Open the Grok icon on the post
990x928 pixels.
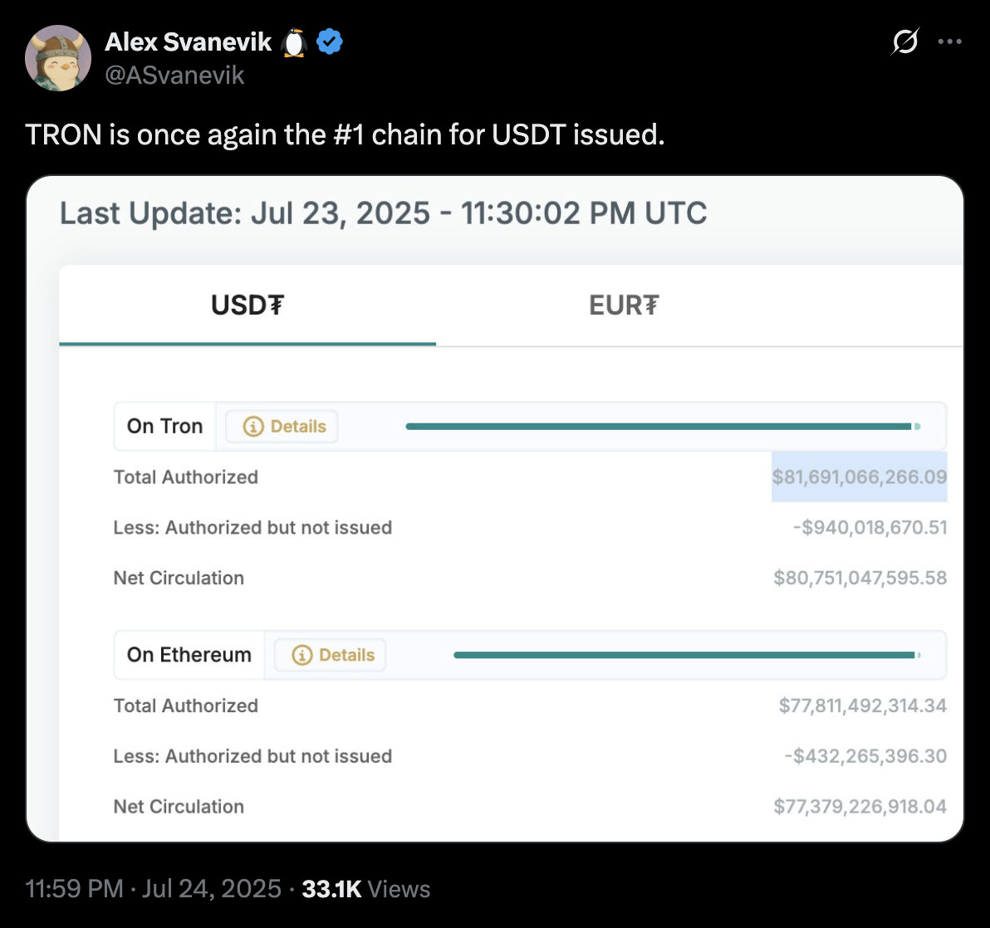(x=905, y=42)
